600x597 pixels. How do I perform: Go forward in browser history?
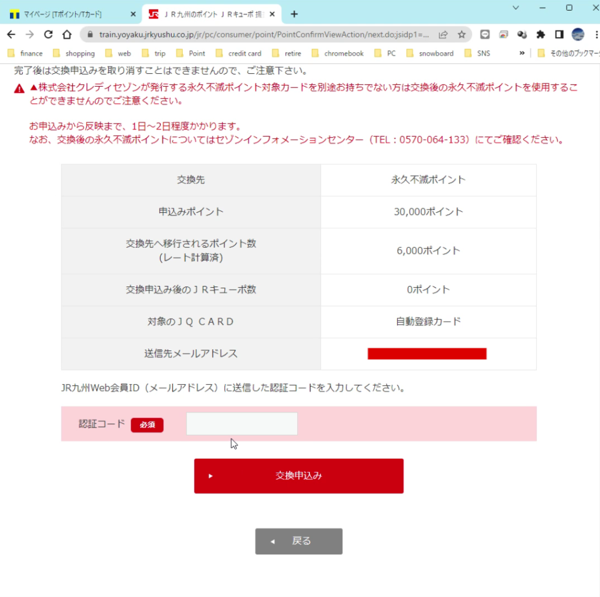29,35
